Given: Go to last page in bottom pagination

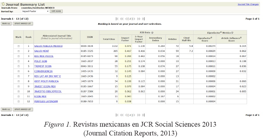Looking at the screenshot, I should click(x=143, y=115).
